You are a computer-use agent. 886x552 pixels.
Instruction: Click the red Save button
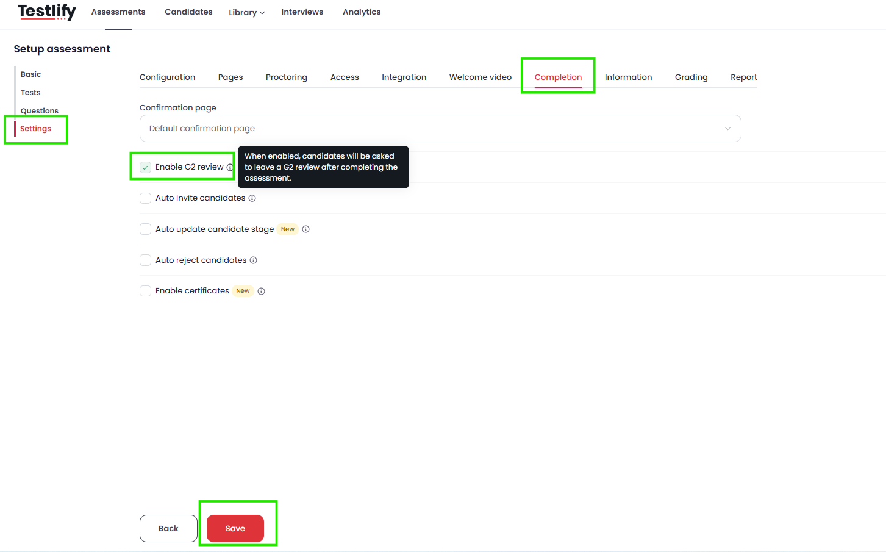coord(235,529)
